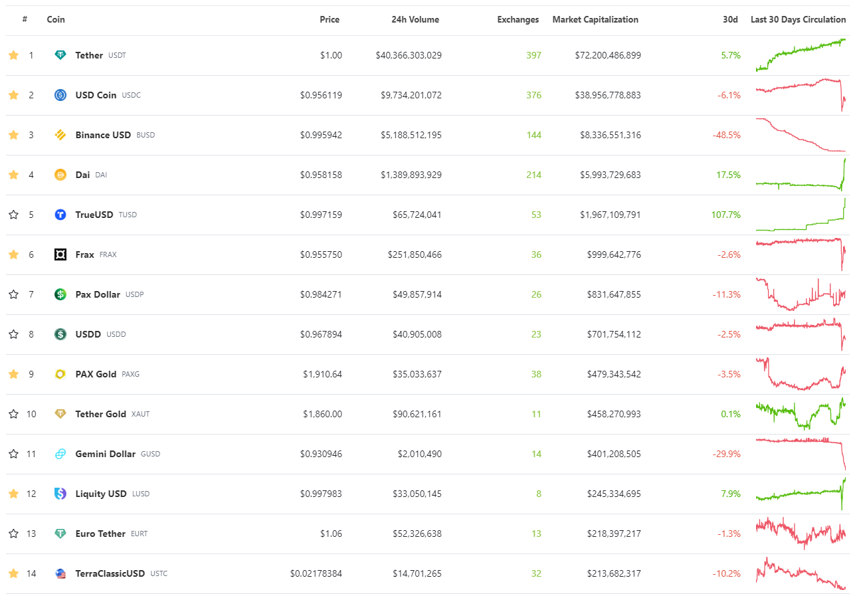This screenshot has width=857, height=596.
Task: View TrueUSD circulation sparkline chart
Action: (801, 215)
